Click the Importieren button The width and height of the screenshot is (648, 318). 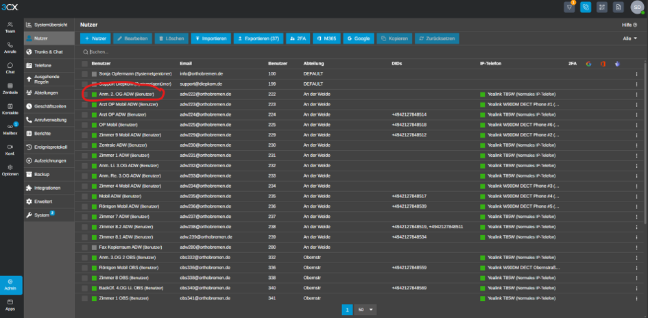(x=211, y=38)
